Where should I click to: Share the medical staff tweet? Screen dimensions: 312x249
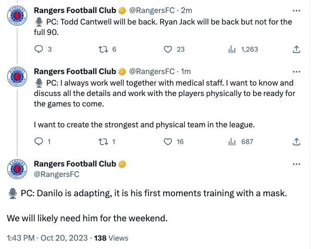point(296,142)
